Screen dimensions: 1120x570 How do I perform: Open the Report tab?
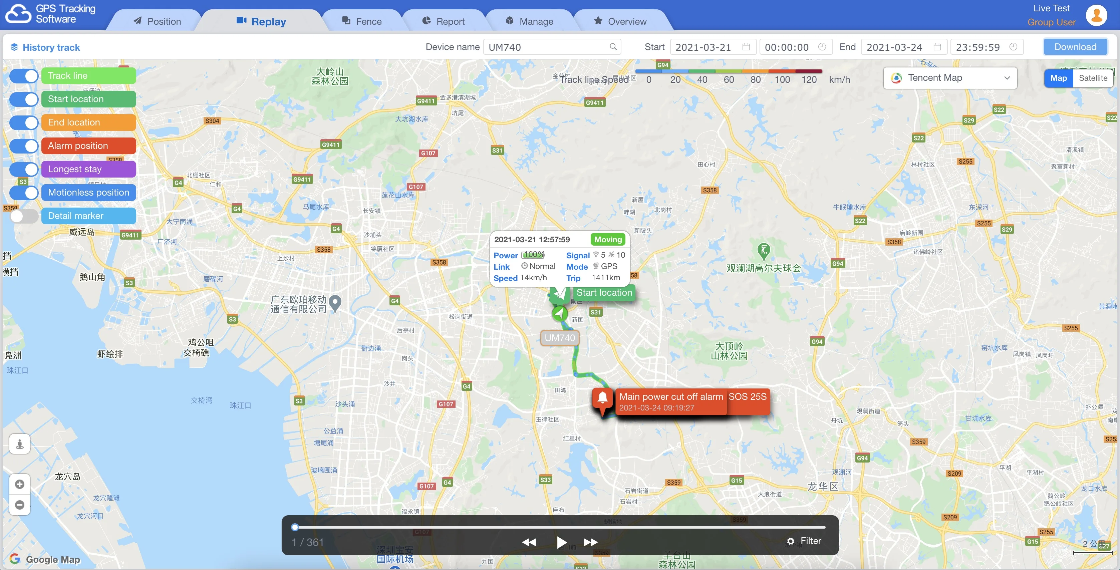click(444, 21)
